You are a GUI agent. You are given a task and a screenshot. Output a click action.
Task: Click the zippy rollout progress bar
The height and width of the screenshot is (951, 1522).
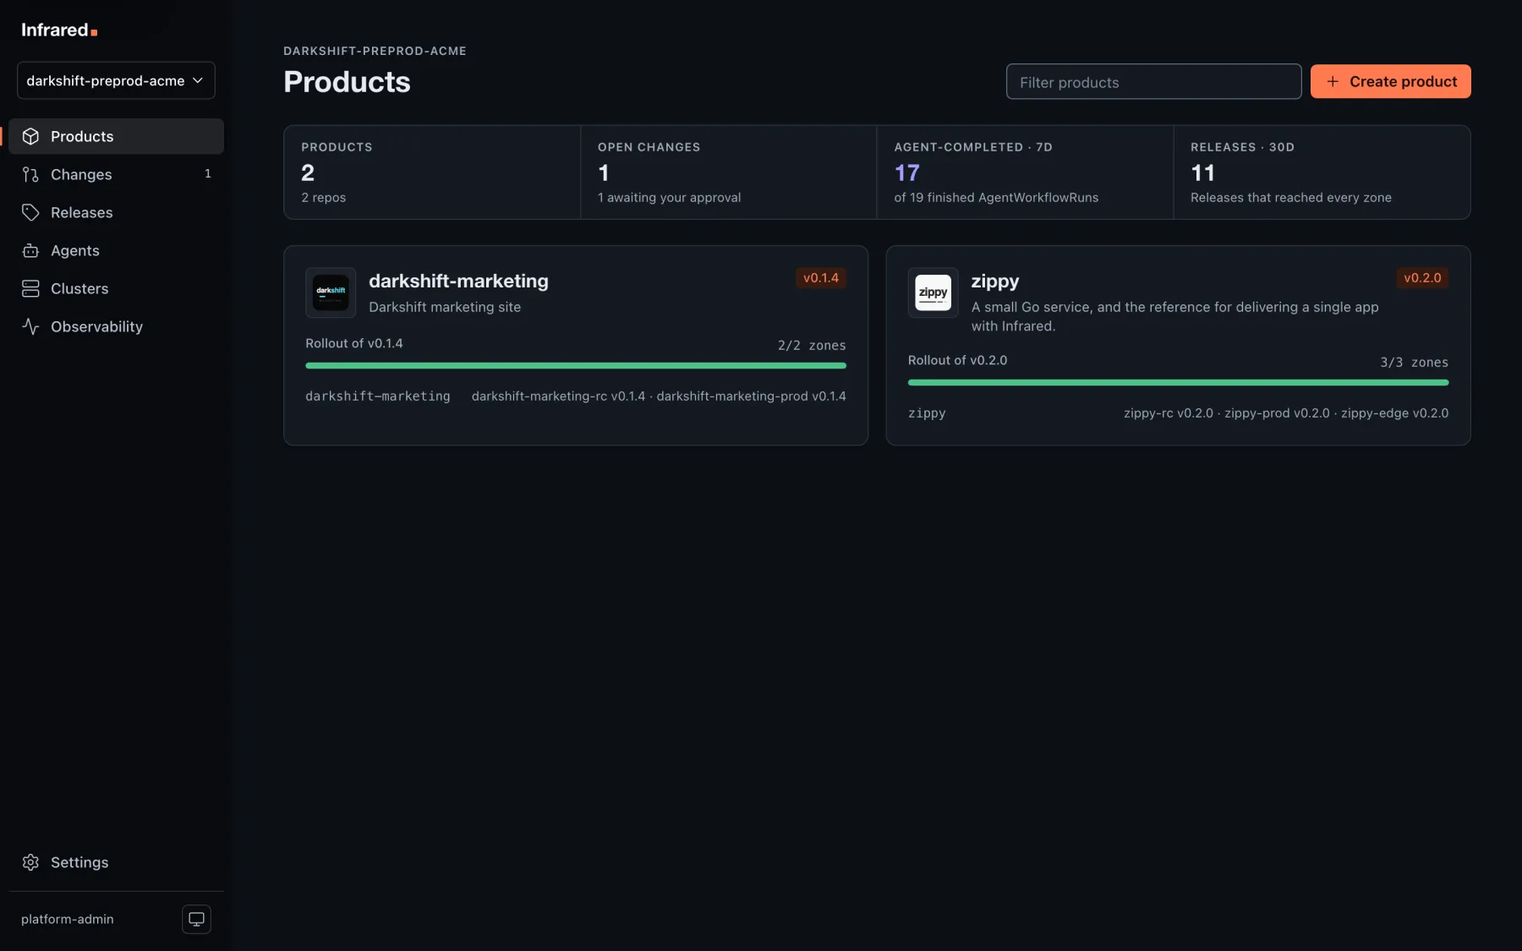[x=1178, y=382]
